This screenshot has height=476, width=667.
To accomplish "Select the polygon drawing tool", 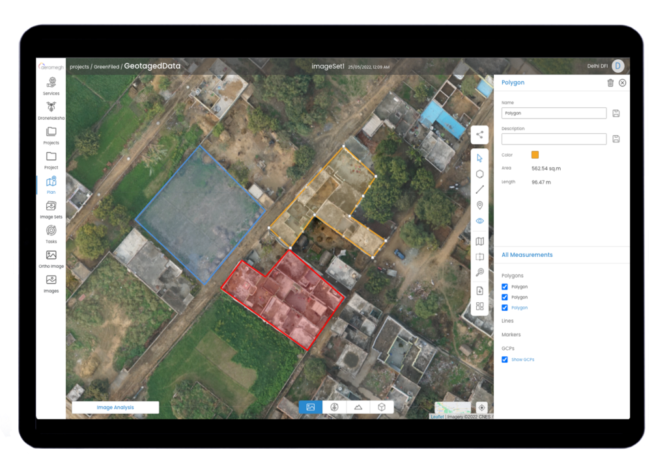I will [x=479, y=174].
